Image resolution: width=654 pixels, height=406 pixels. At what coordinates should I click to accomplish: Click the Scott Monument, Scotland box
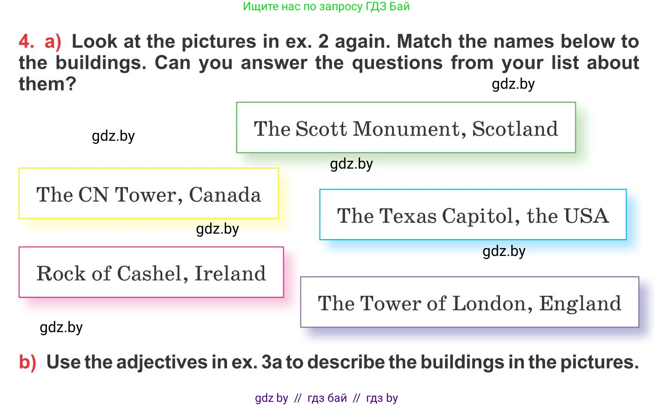pos(406,128)
